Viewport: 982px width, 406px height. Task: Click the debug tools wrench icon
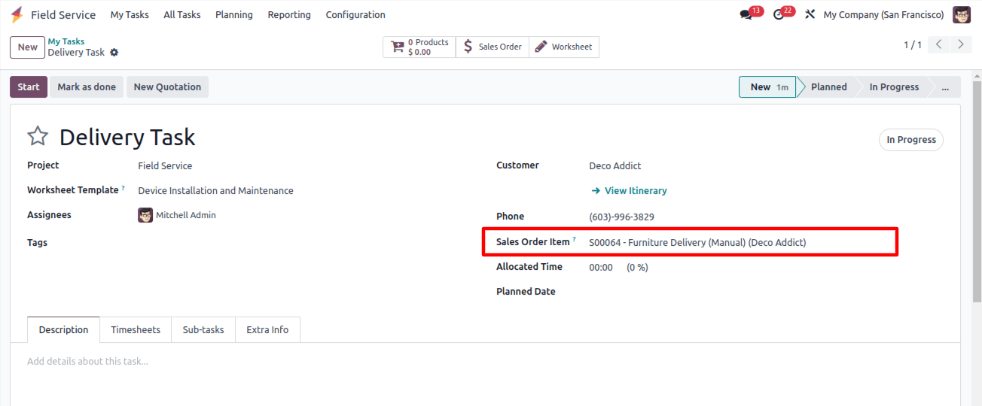[x=810, y=14]
